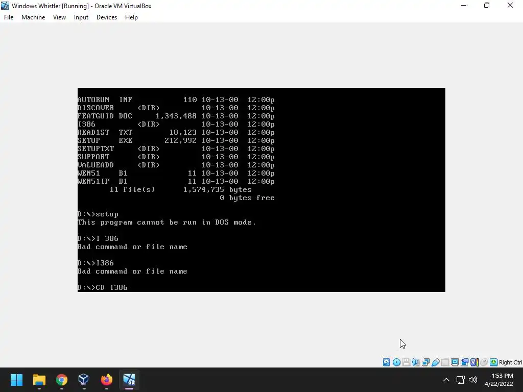Launch Google Chrome from the taskbar
This screenshot has width=523, height=392.
click(x=61, y=380)
